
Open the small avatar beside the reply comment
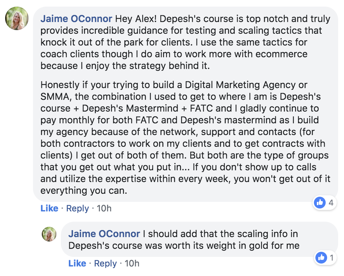point(49,234)
